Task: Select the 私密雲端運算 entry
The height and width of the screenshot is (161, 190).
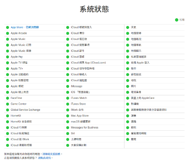Action: coord(139,57)
